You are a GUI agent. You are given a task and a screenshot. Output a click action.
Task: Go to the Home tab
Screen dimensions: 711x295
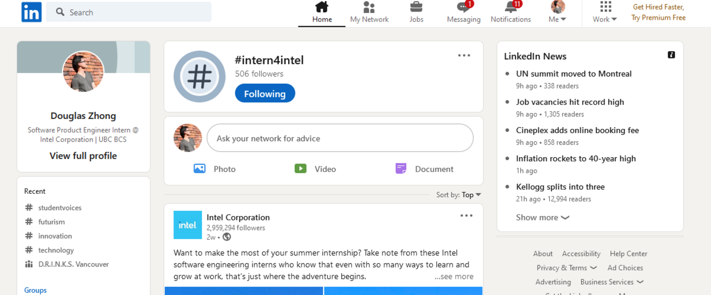click(322, 12)
